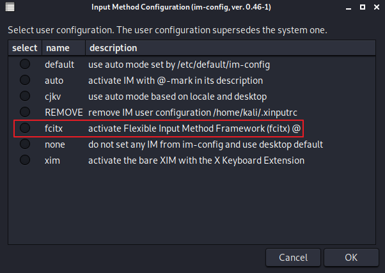Select the radio button for default
The height and width of the screenshot is (273, 385).
[25, 64]
